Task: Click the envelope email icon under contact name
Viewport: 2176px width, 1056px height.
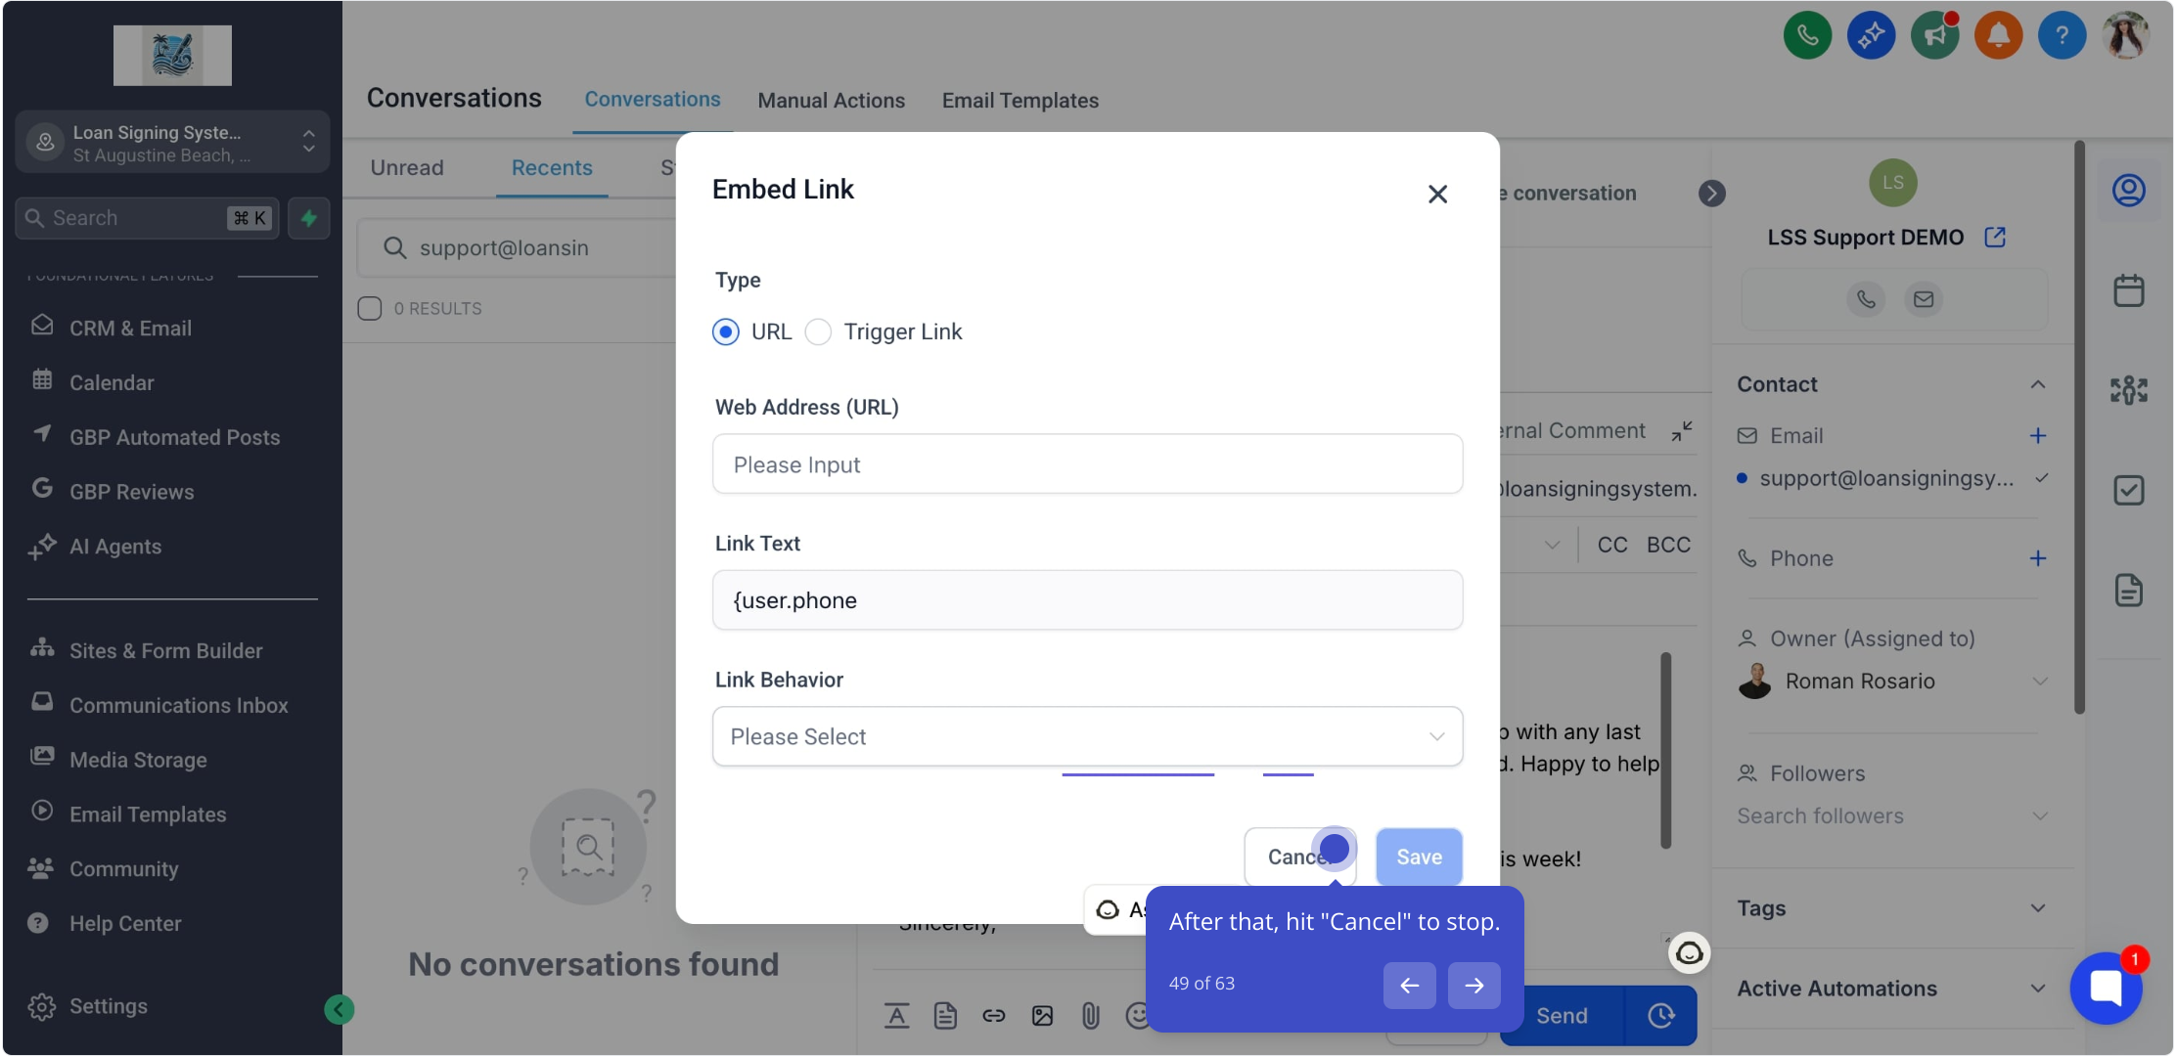Action: click(x=1924, y=299)
